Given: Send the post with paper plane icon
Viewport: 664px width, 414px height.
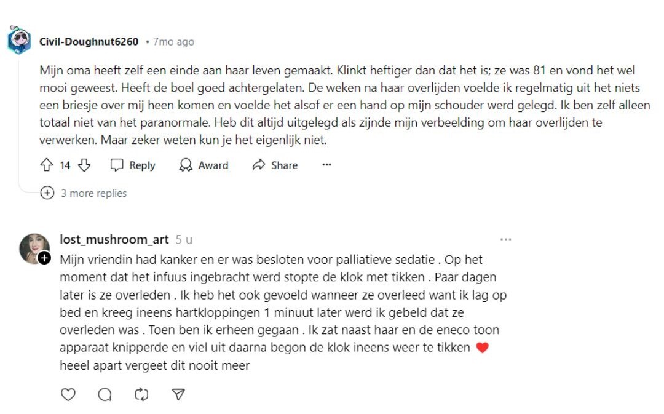Looking at the screenshot, I should (178, 394).
